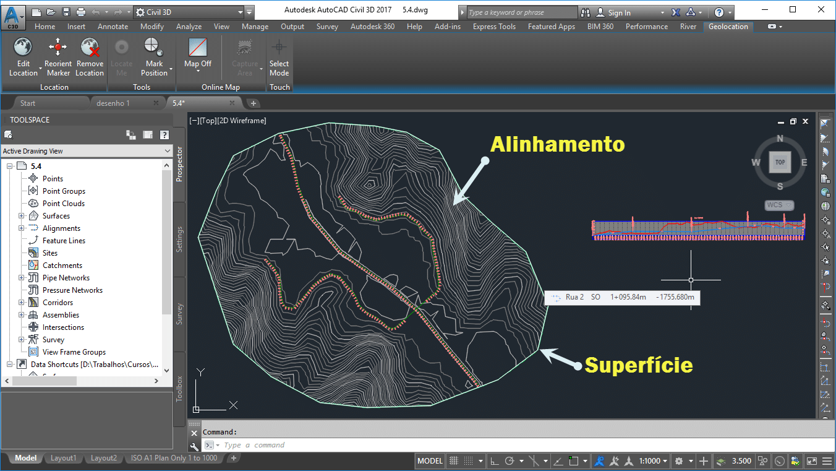Open the Active Drawing View dropdown
The image size is (836, 471).
[x=167, y=150]
